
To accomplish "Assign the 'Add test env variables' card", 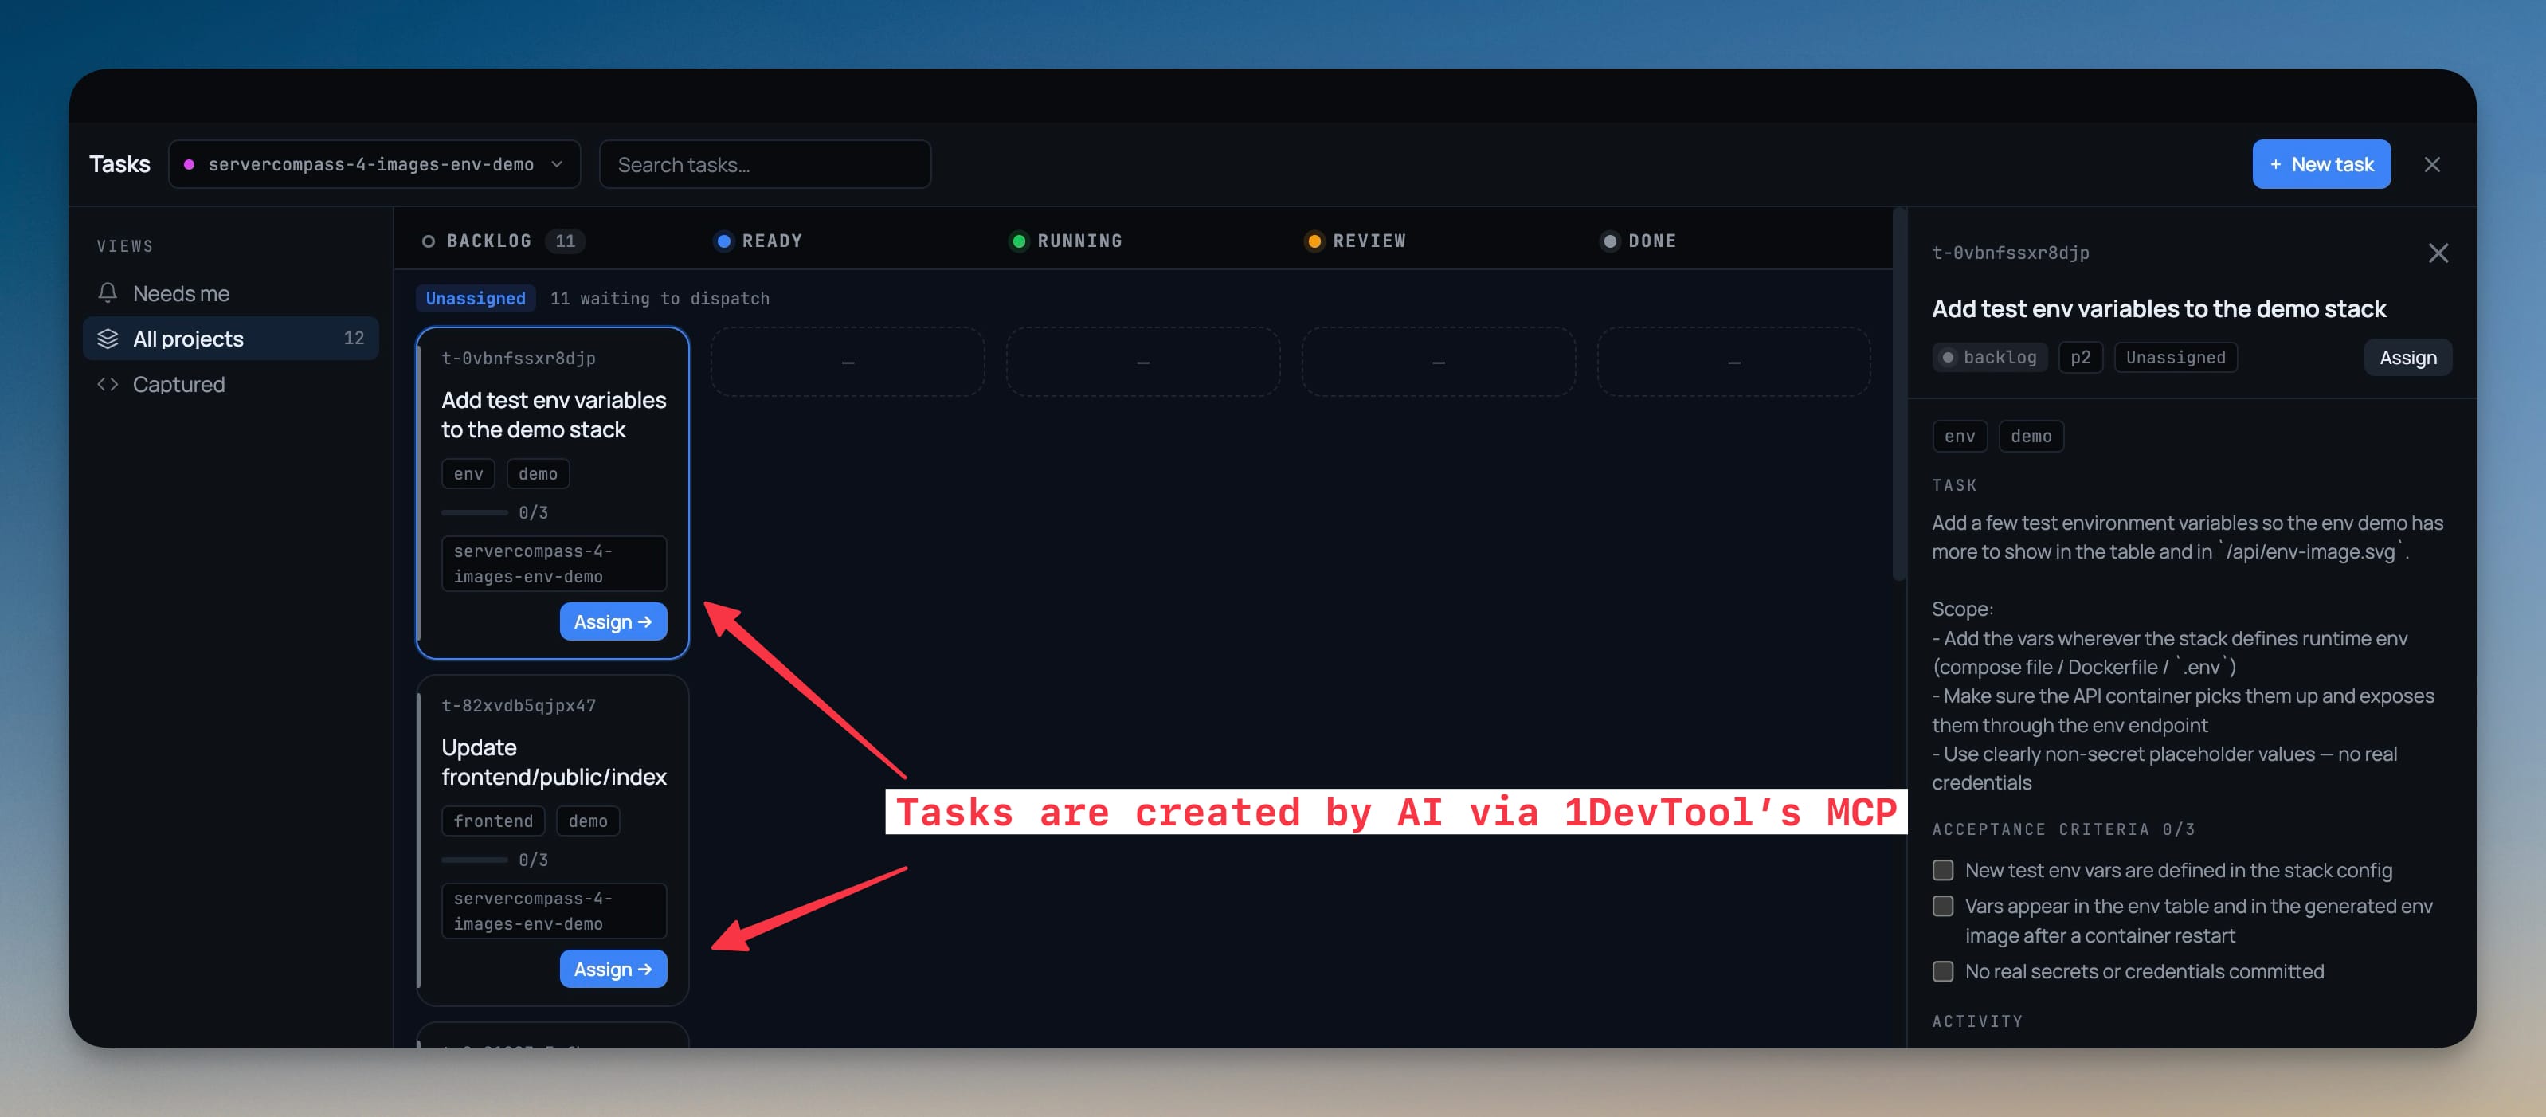I will 613,621.
